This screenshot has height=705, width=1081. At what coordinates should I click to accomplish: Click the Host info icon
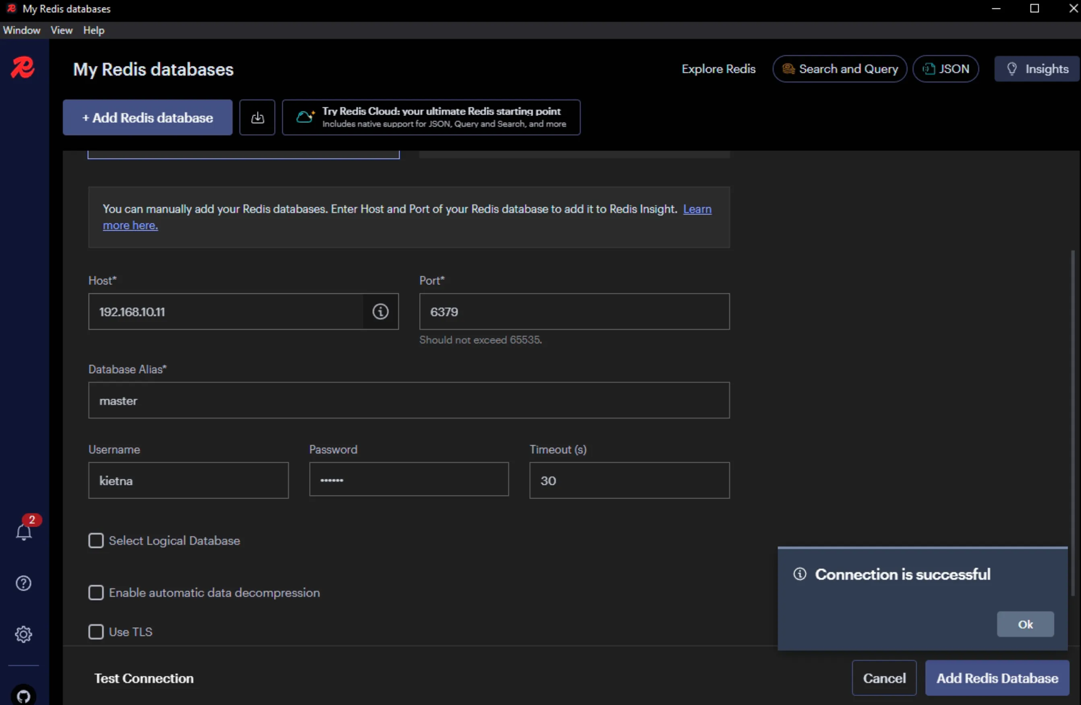(x=381, y=311)
